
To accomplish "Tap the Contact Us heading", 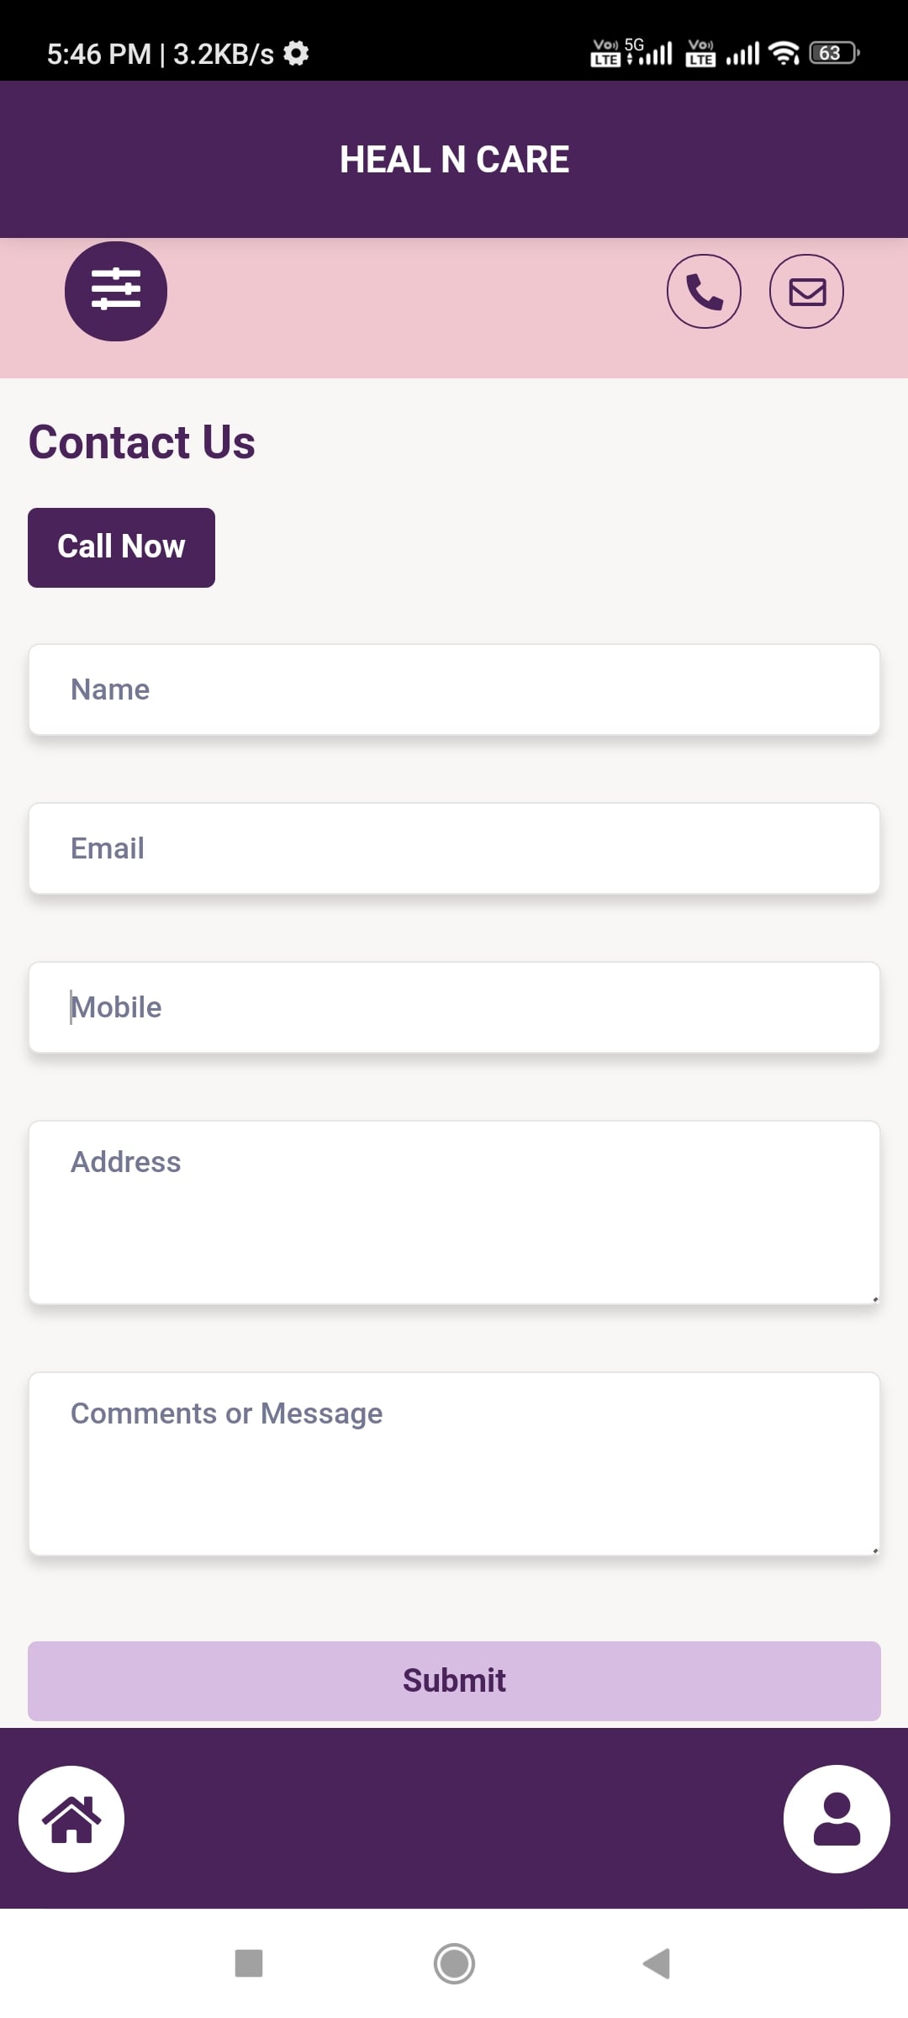I will tap(142, 442).
